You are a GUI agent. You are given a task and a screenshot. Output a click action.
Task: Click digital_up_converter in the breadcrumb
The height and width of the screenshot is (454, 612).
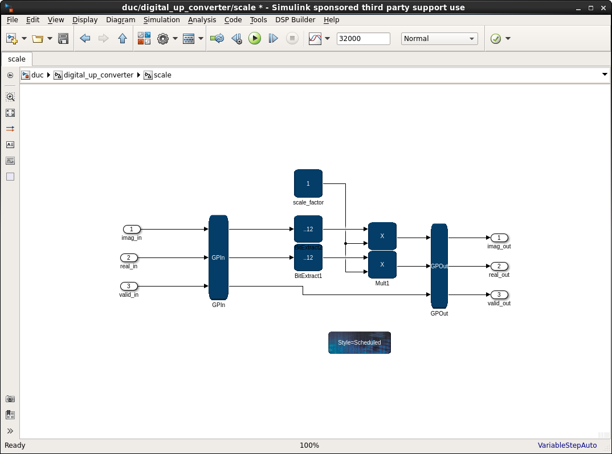click(98, 75)
